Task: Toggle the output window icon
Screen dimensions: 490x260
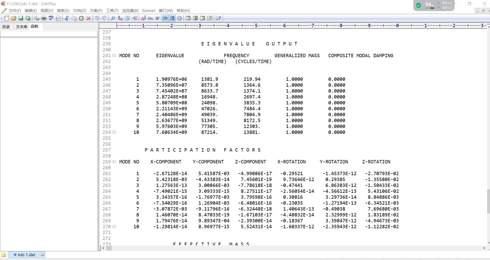Action: click(203, 18)
